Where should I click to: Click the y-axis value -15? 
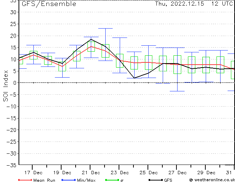pos(11,118)
